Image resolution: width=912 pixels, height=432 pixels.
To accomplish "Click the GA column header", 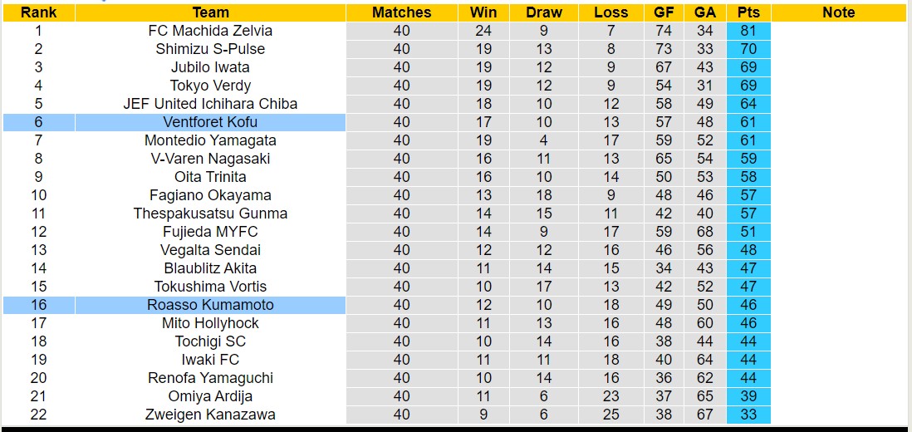I will click(x=705, y=12).
